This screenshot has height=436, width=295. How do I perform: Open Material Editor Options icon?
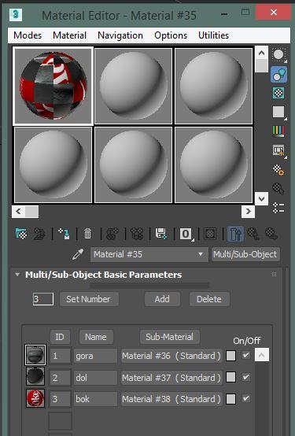pyautogui.click(x=278, y=170)
